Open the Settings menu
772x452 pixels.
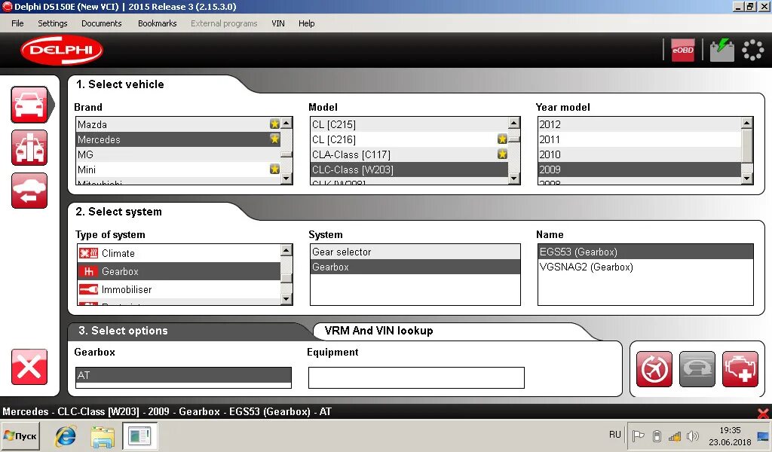pyautogui.click(x=53, y=23)
